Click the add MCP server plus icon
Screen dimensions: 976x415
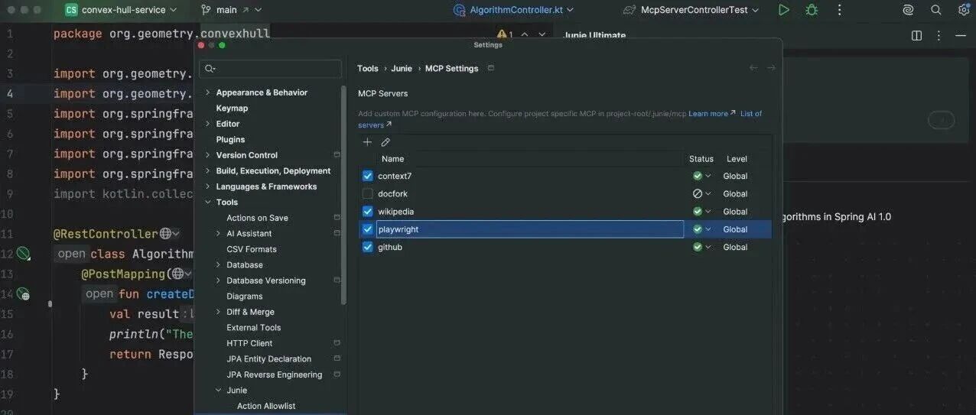pyautogui.click(x=367, y=142)
